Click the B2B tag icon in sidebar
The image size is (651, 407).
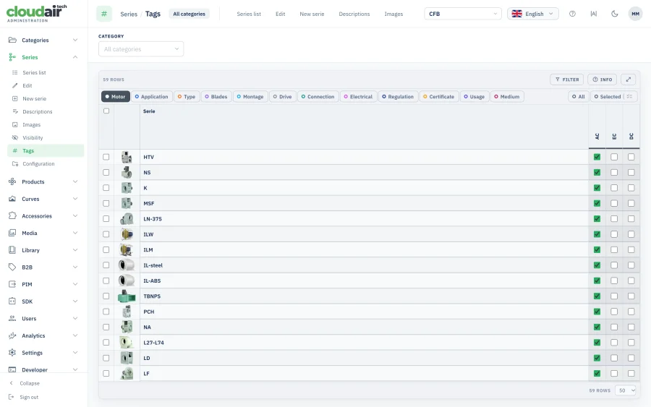(12, 267)
